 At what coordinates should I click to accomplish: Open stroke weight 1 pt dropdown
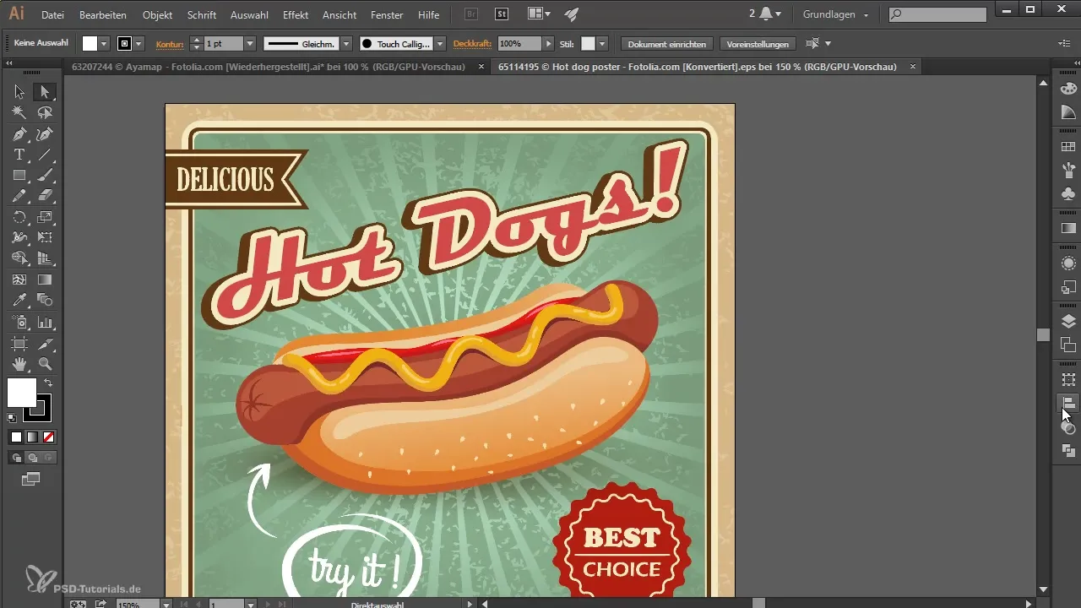click(250, 43)
